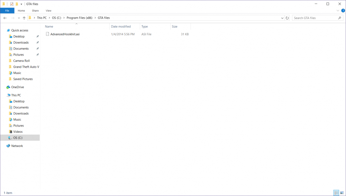
Task: Click Program Files (x86) breadcrumb
Action: pos(80,18)
